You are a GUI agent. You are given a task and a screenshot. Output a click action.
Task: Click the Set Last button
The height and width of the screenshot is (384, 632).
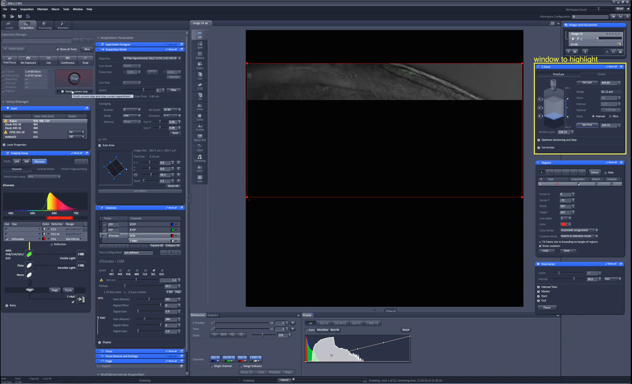pos(587,82)
